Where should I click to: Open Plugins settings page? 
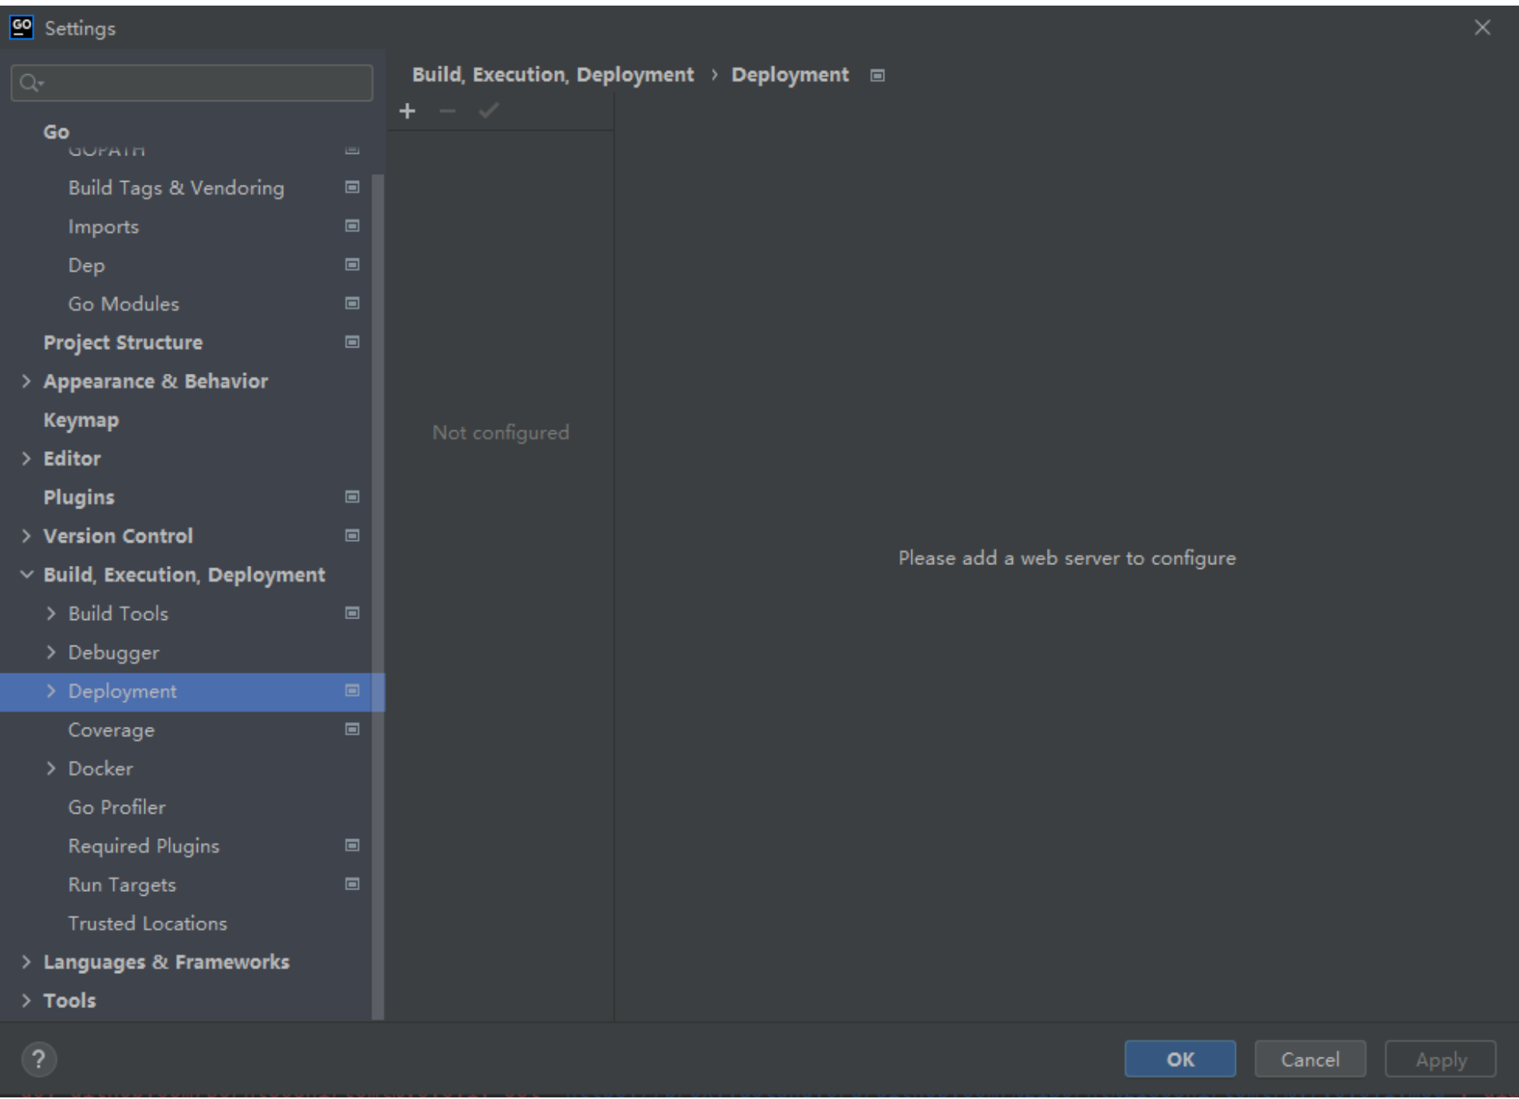pos(79,497)
